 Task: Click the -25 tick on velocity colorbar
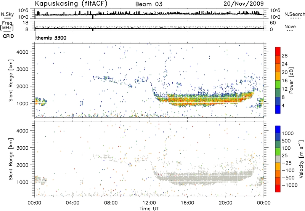coord(286,163)
